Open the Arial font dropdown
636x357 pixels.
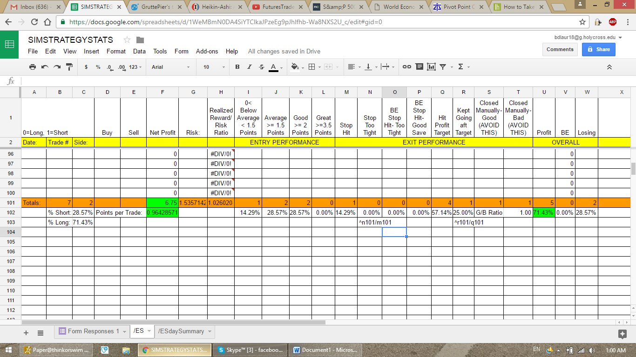(171, 67)
